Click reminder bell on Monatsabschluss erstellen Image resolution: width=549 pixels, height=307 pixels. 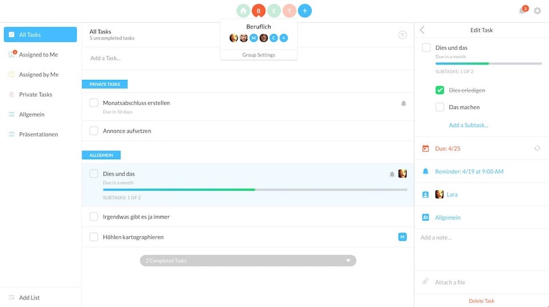click(x=404, y=103)
